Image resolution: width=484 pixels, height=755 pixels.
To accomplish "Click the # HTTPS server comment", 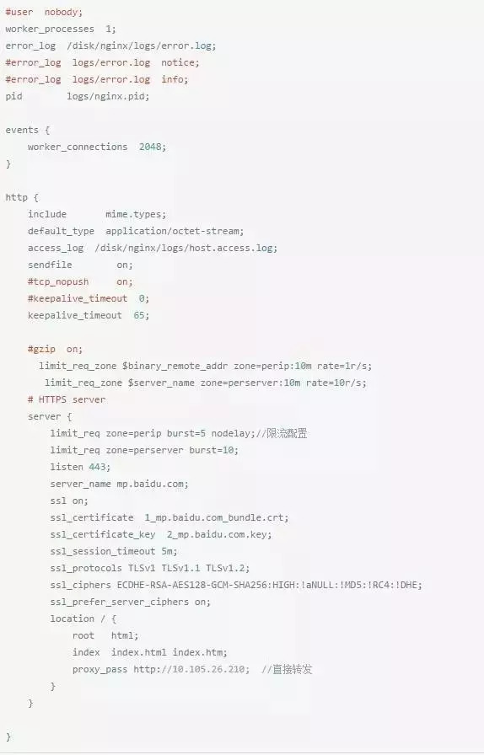I will (66, 399).
